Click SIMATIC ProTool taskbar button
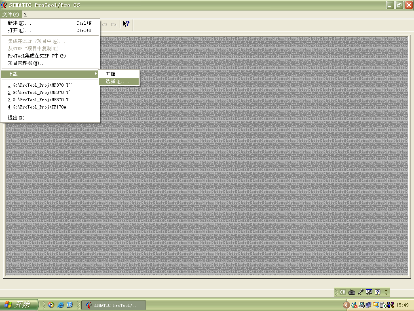 pos(114,305)
